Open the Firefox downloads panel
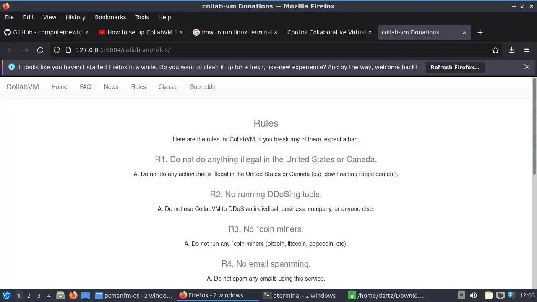The width and height of the screenshot is (537, 302). click(512, 50)
